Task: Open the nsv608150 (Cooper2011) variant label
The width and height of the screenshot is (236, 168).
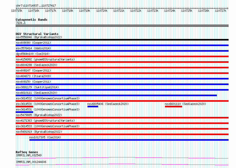Action: (33, 82)
